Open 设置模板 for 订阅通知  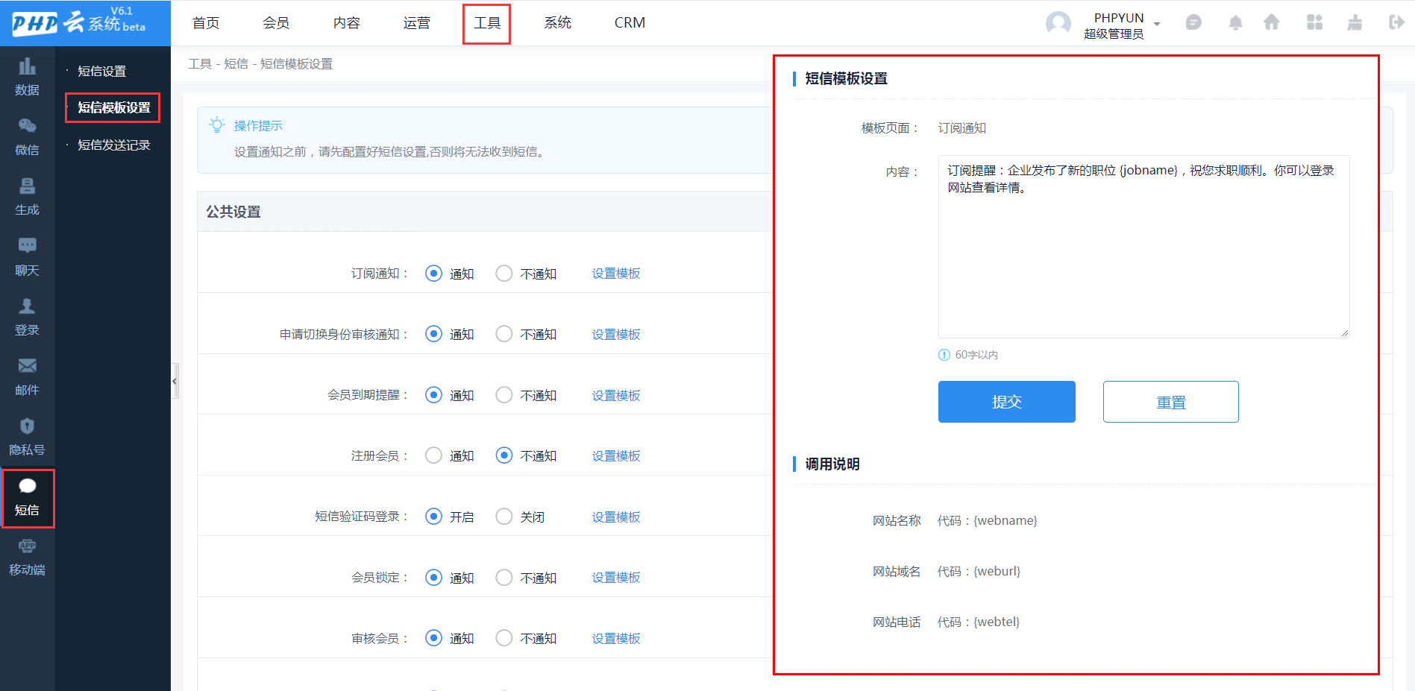[x=616, y=274]
